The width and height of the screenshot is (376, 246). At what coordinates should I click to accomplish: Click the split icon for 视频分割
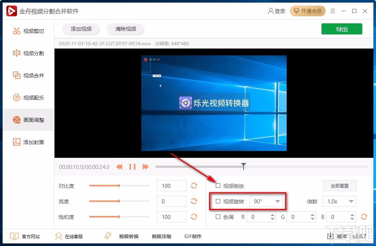coord(17,53)
